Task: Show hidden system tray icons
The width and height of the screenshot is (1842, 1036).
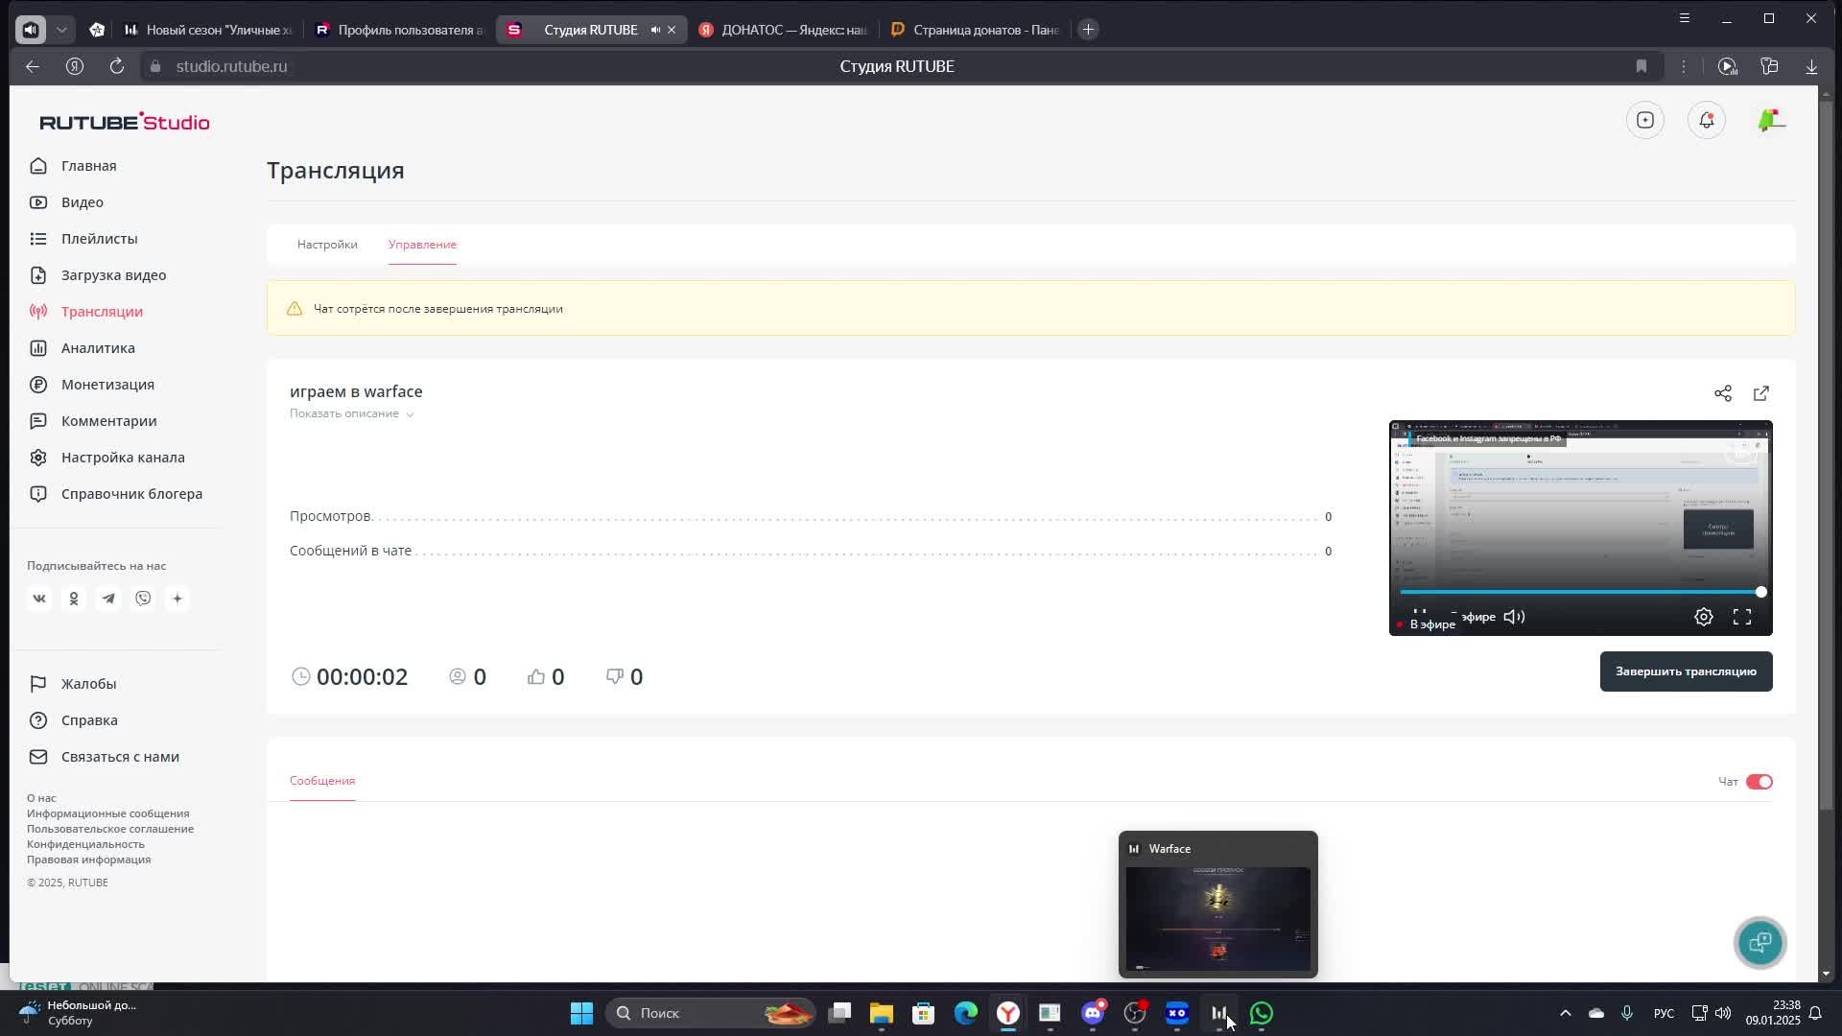Action: (1565, 1013)
